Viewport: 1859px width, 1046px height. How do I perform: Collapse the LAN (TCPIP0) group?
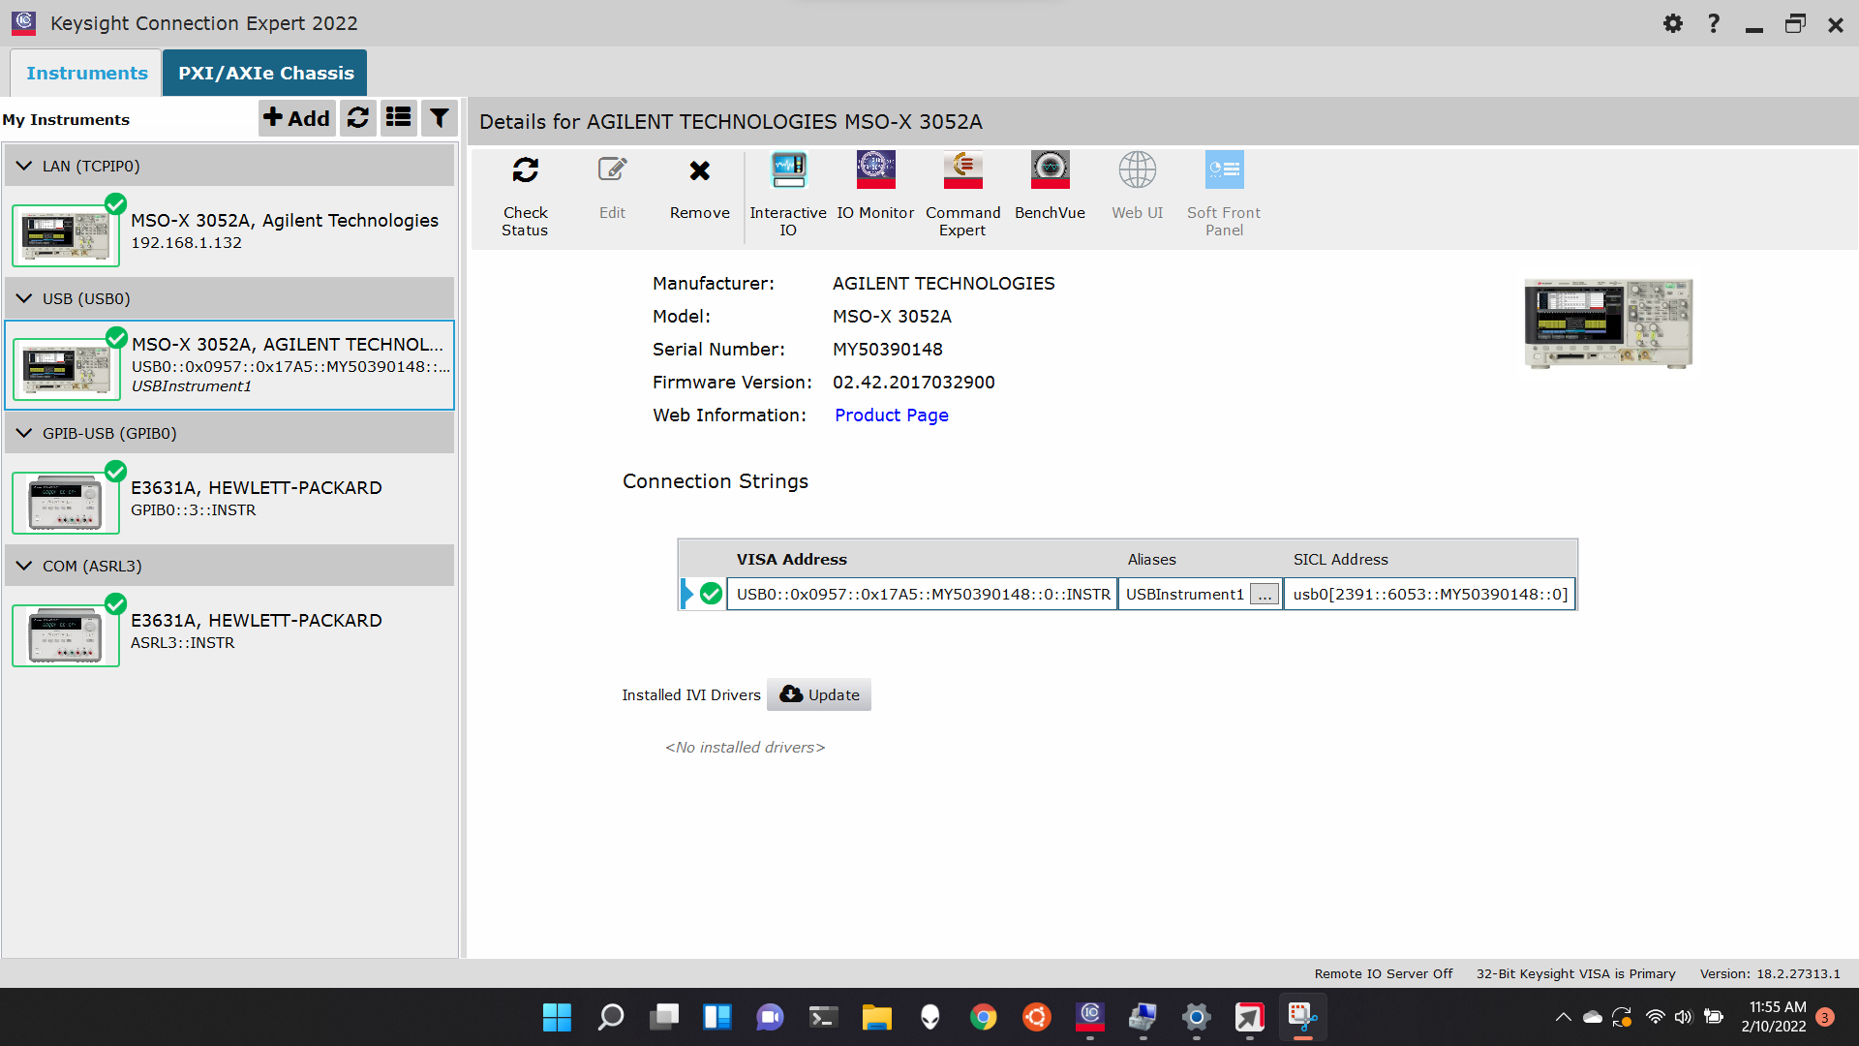tap(24, 166)
